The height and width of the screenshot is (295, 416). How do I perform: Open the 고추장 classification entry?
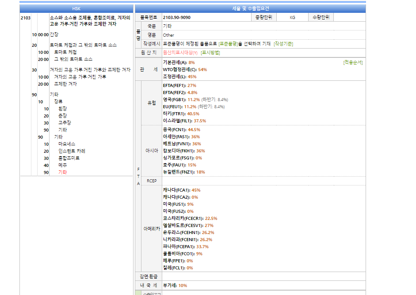tap(65, 123)
